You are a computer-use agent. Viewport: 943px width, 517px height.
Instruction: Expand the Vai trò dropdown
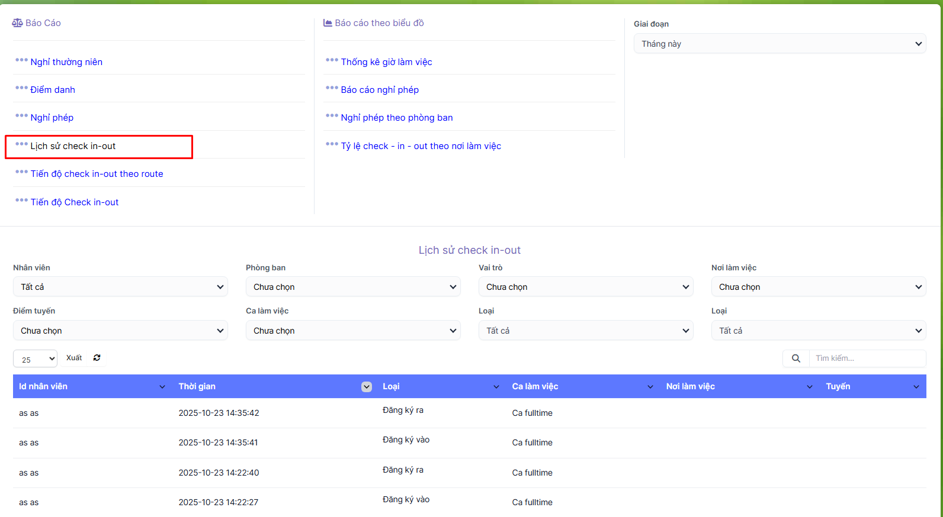click(x=586, y=287)
